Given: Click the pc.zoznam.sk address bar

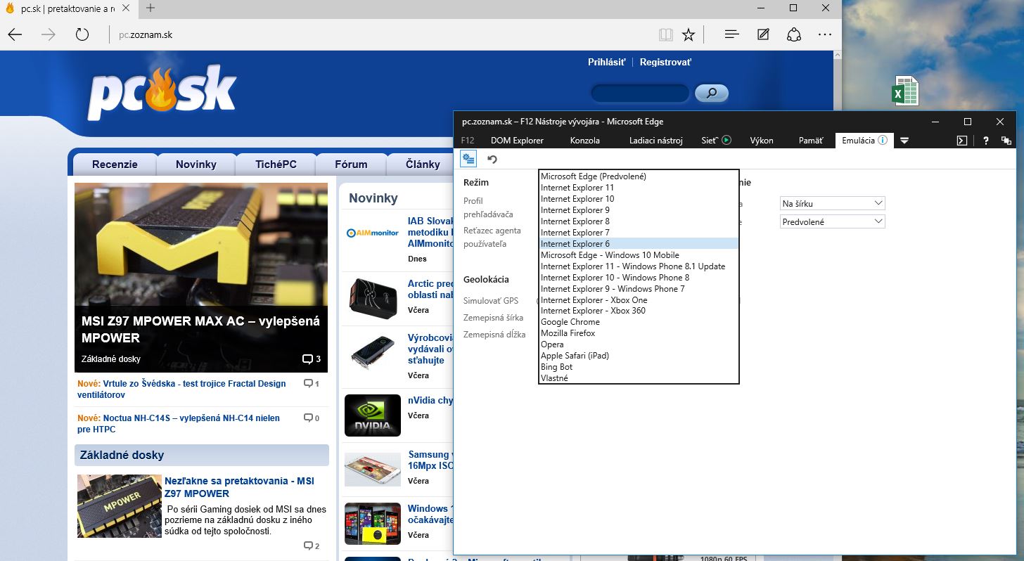Looking at the screenshot, I should [x=380, y=34].
